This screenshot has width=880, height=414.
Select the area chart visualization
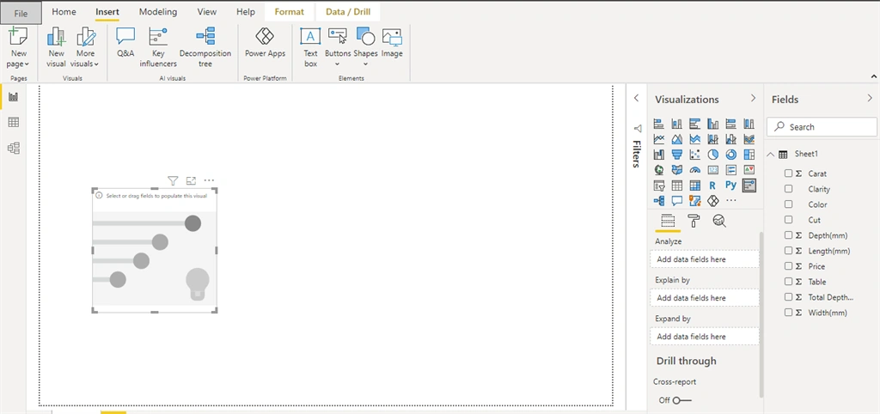coord(677,139)
